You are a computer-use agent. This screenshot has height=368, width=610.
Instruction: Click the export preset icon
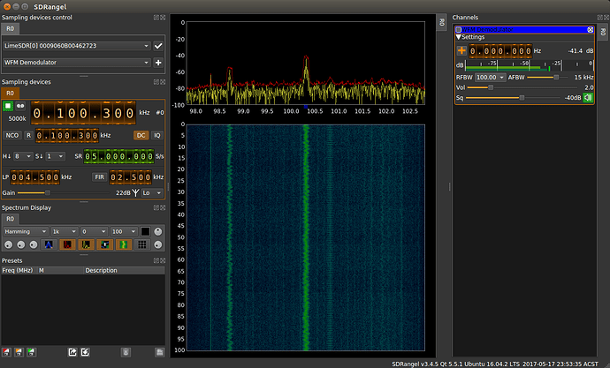coord(71,352)
